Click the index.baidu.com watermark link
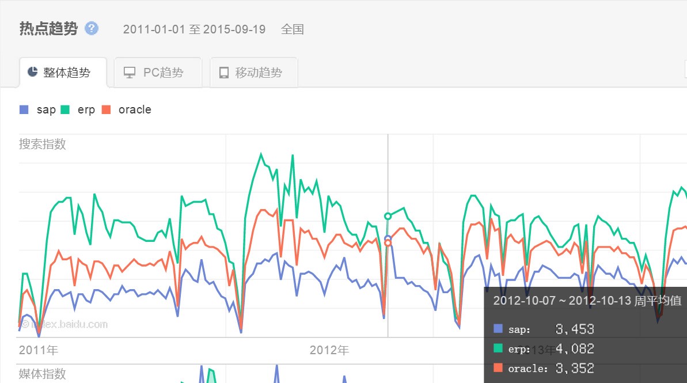The image size is (687, 383). click(64, 324)
